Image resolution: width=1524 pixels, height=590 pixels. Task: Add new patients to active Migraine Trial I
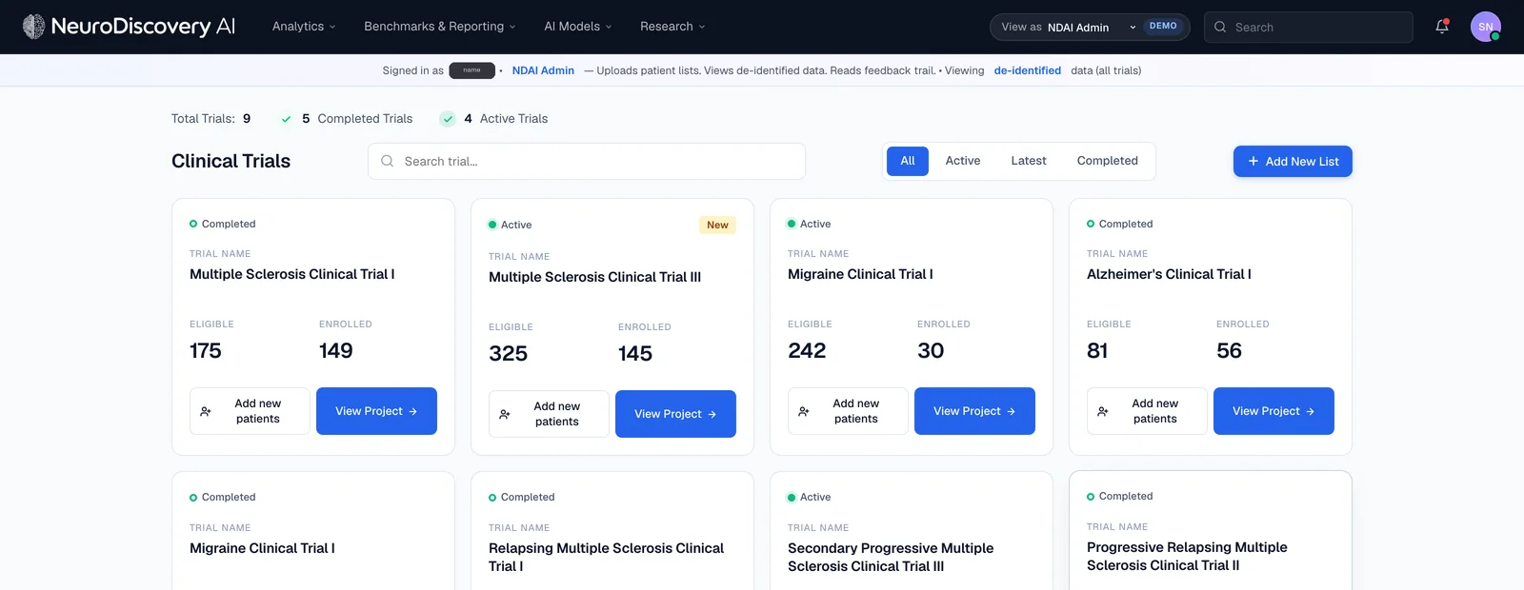848,411
